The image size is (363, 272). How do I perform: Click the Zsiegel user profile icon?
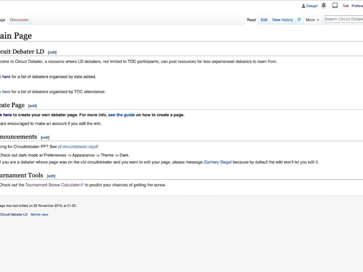click(303, 6)
